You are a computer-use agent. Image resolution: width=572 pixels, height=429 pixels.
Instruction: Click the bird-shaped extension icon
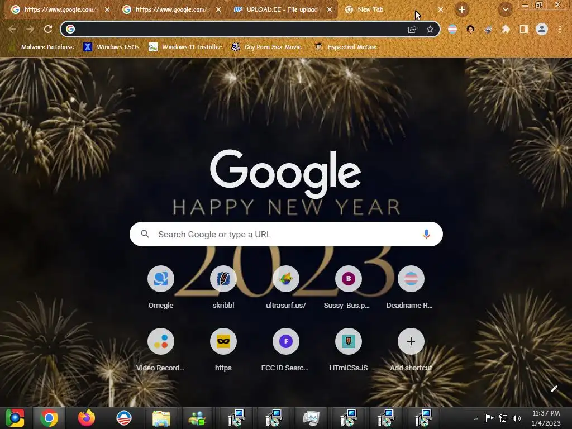(x=488, y=29)
